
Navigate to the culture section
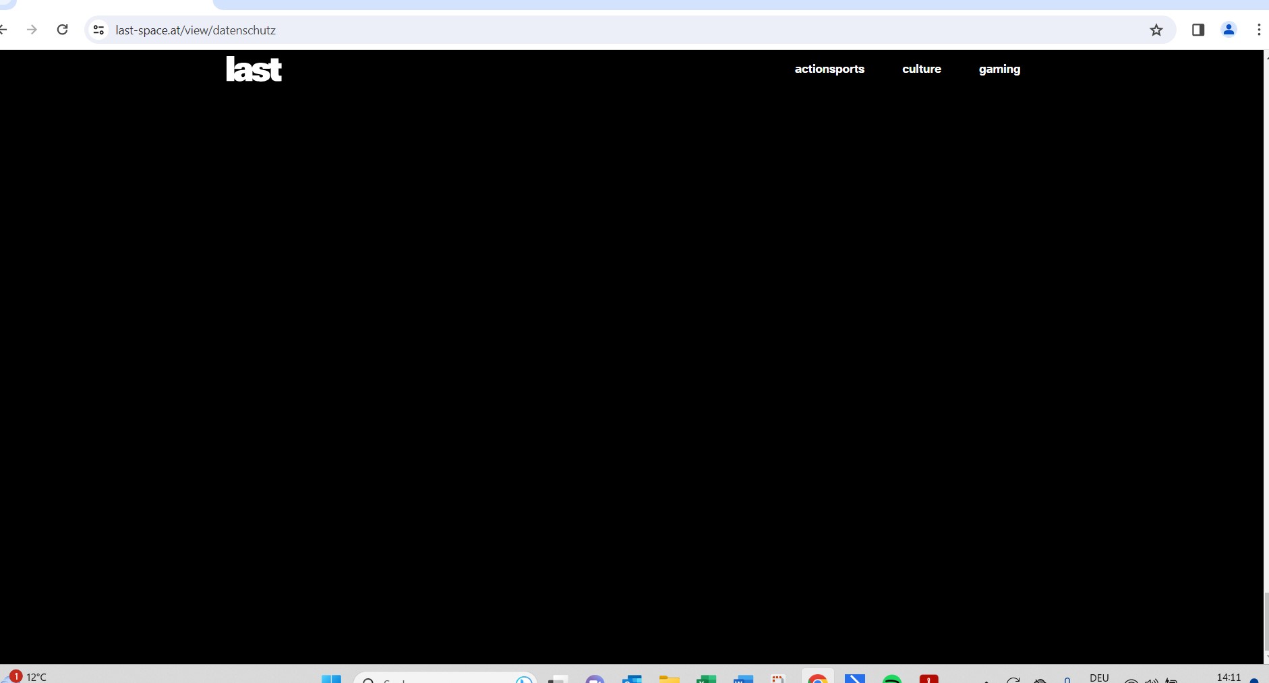(921, 69)
